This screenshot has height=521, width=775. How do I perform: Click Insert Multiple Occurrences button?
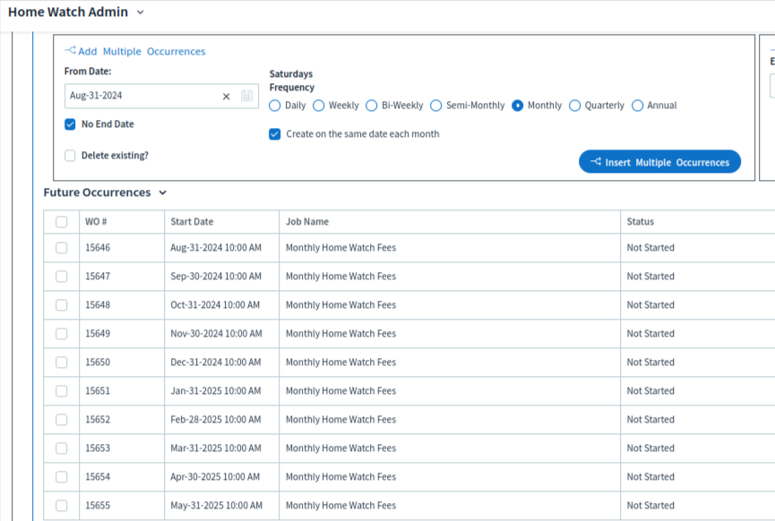point(659,161)
